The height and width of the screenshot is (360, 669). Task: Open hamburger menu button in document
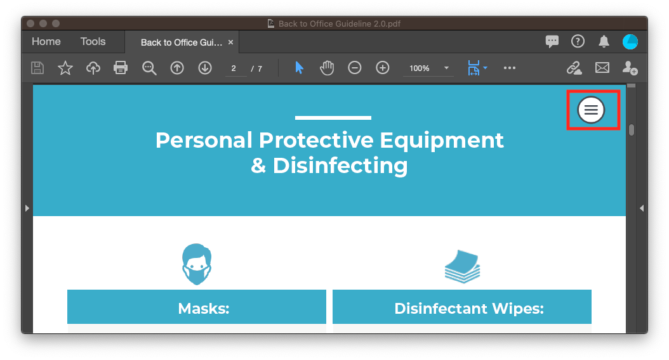coord(591,110)
